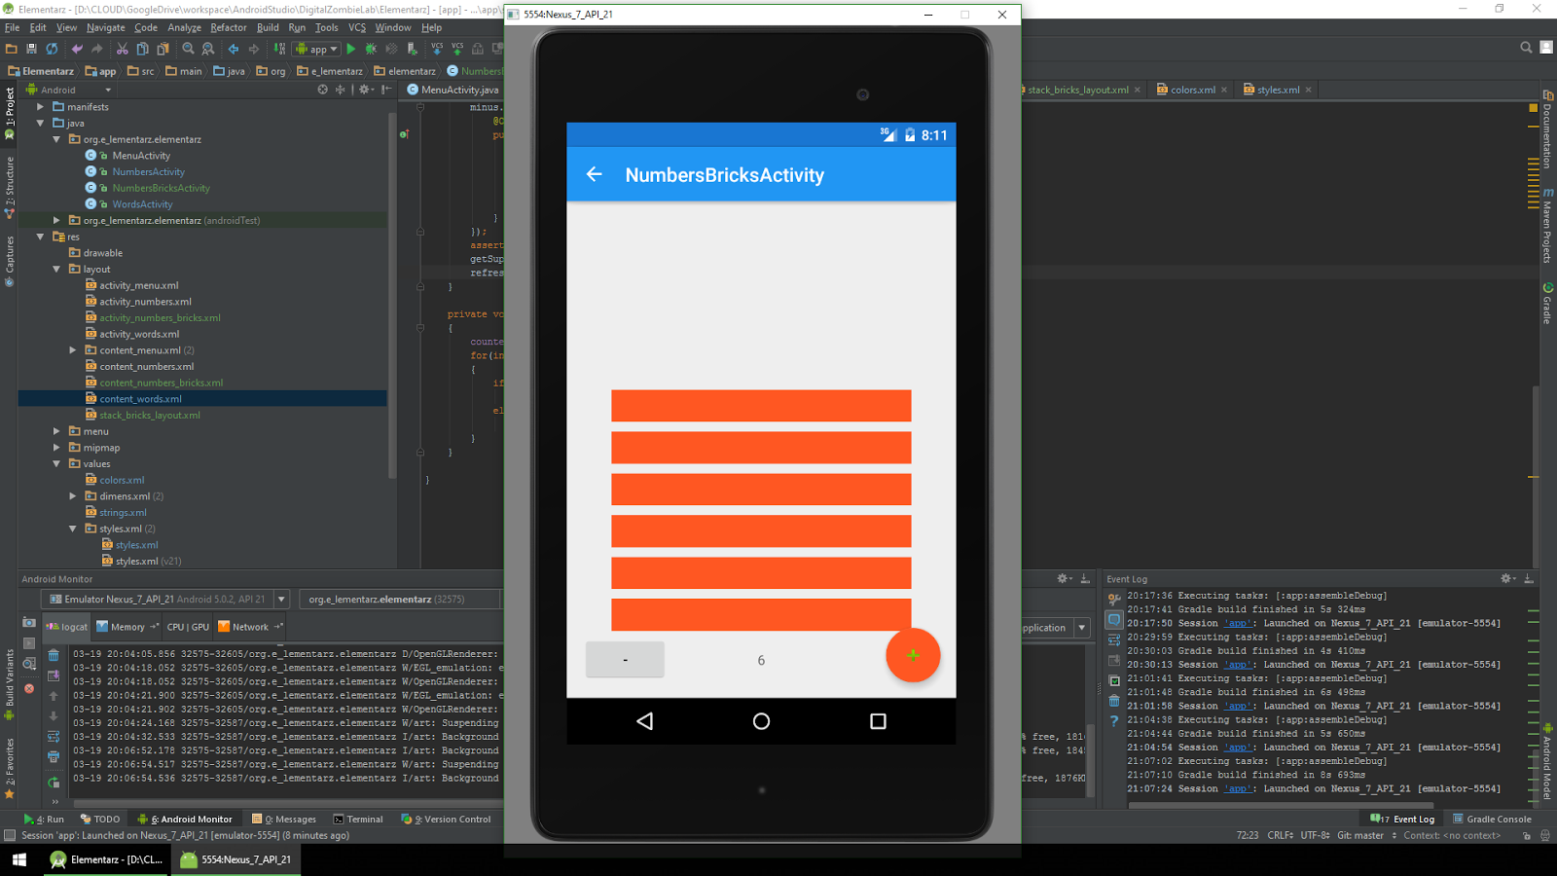This screenshot has height=876, width=1557.
Task: Expand content_menu.xml group
Action: 73,350
